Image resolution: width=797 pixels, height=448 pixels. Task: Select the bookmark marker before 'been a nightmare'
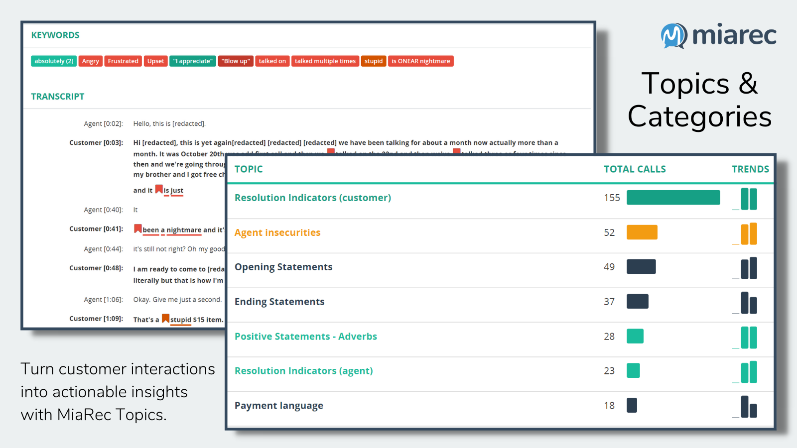pos(138,228)
